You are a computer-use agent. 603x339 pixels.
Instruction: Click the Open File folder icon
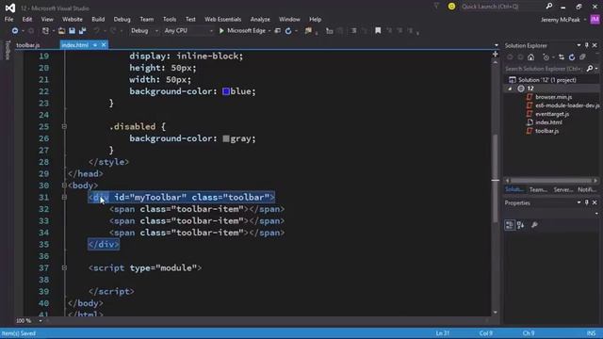coord(61,31)
